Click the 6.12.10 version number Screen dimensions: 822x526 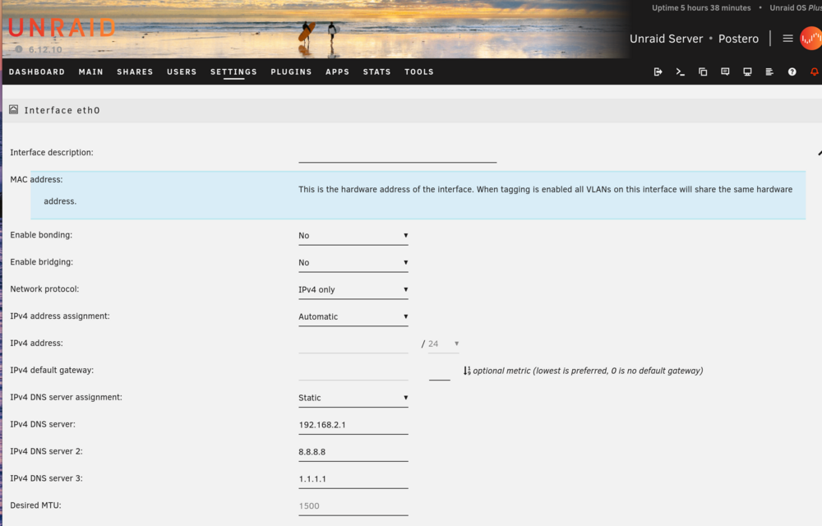pos(45,50)
